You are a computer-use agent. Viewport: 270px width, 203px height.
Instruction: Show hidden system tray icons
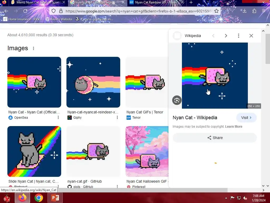pos(226,198)
